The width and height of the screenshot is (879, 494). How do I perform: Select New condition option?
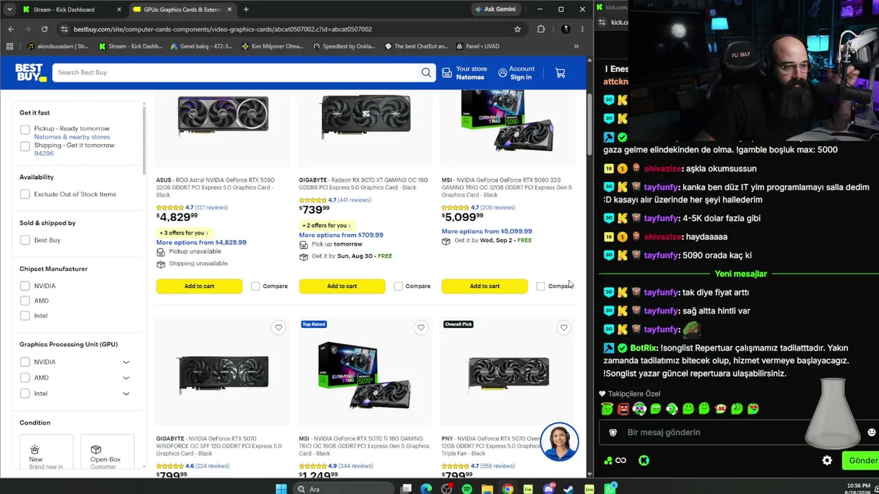(46, 454)
